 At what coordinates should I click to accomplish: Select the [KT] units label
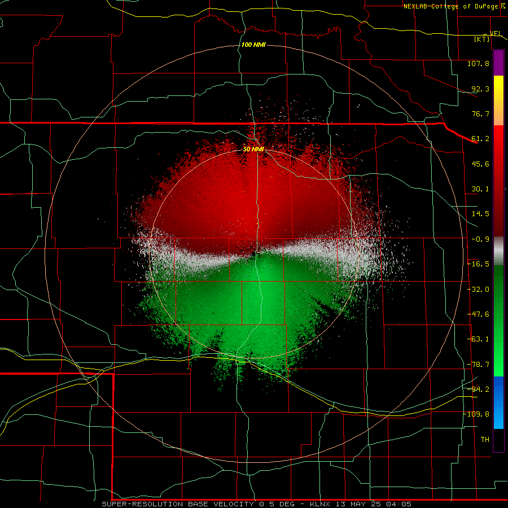coord(482,39)
